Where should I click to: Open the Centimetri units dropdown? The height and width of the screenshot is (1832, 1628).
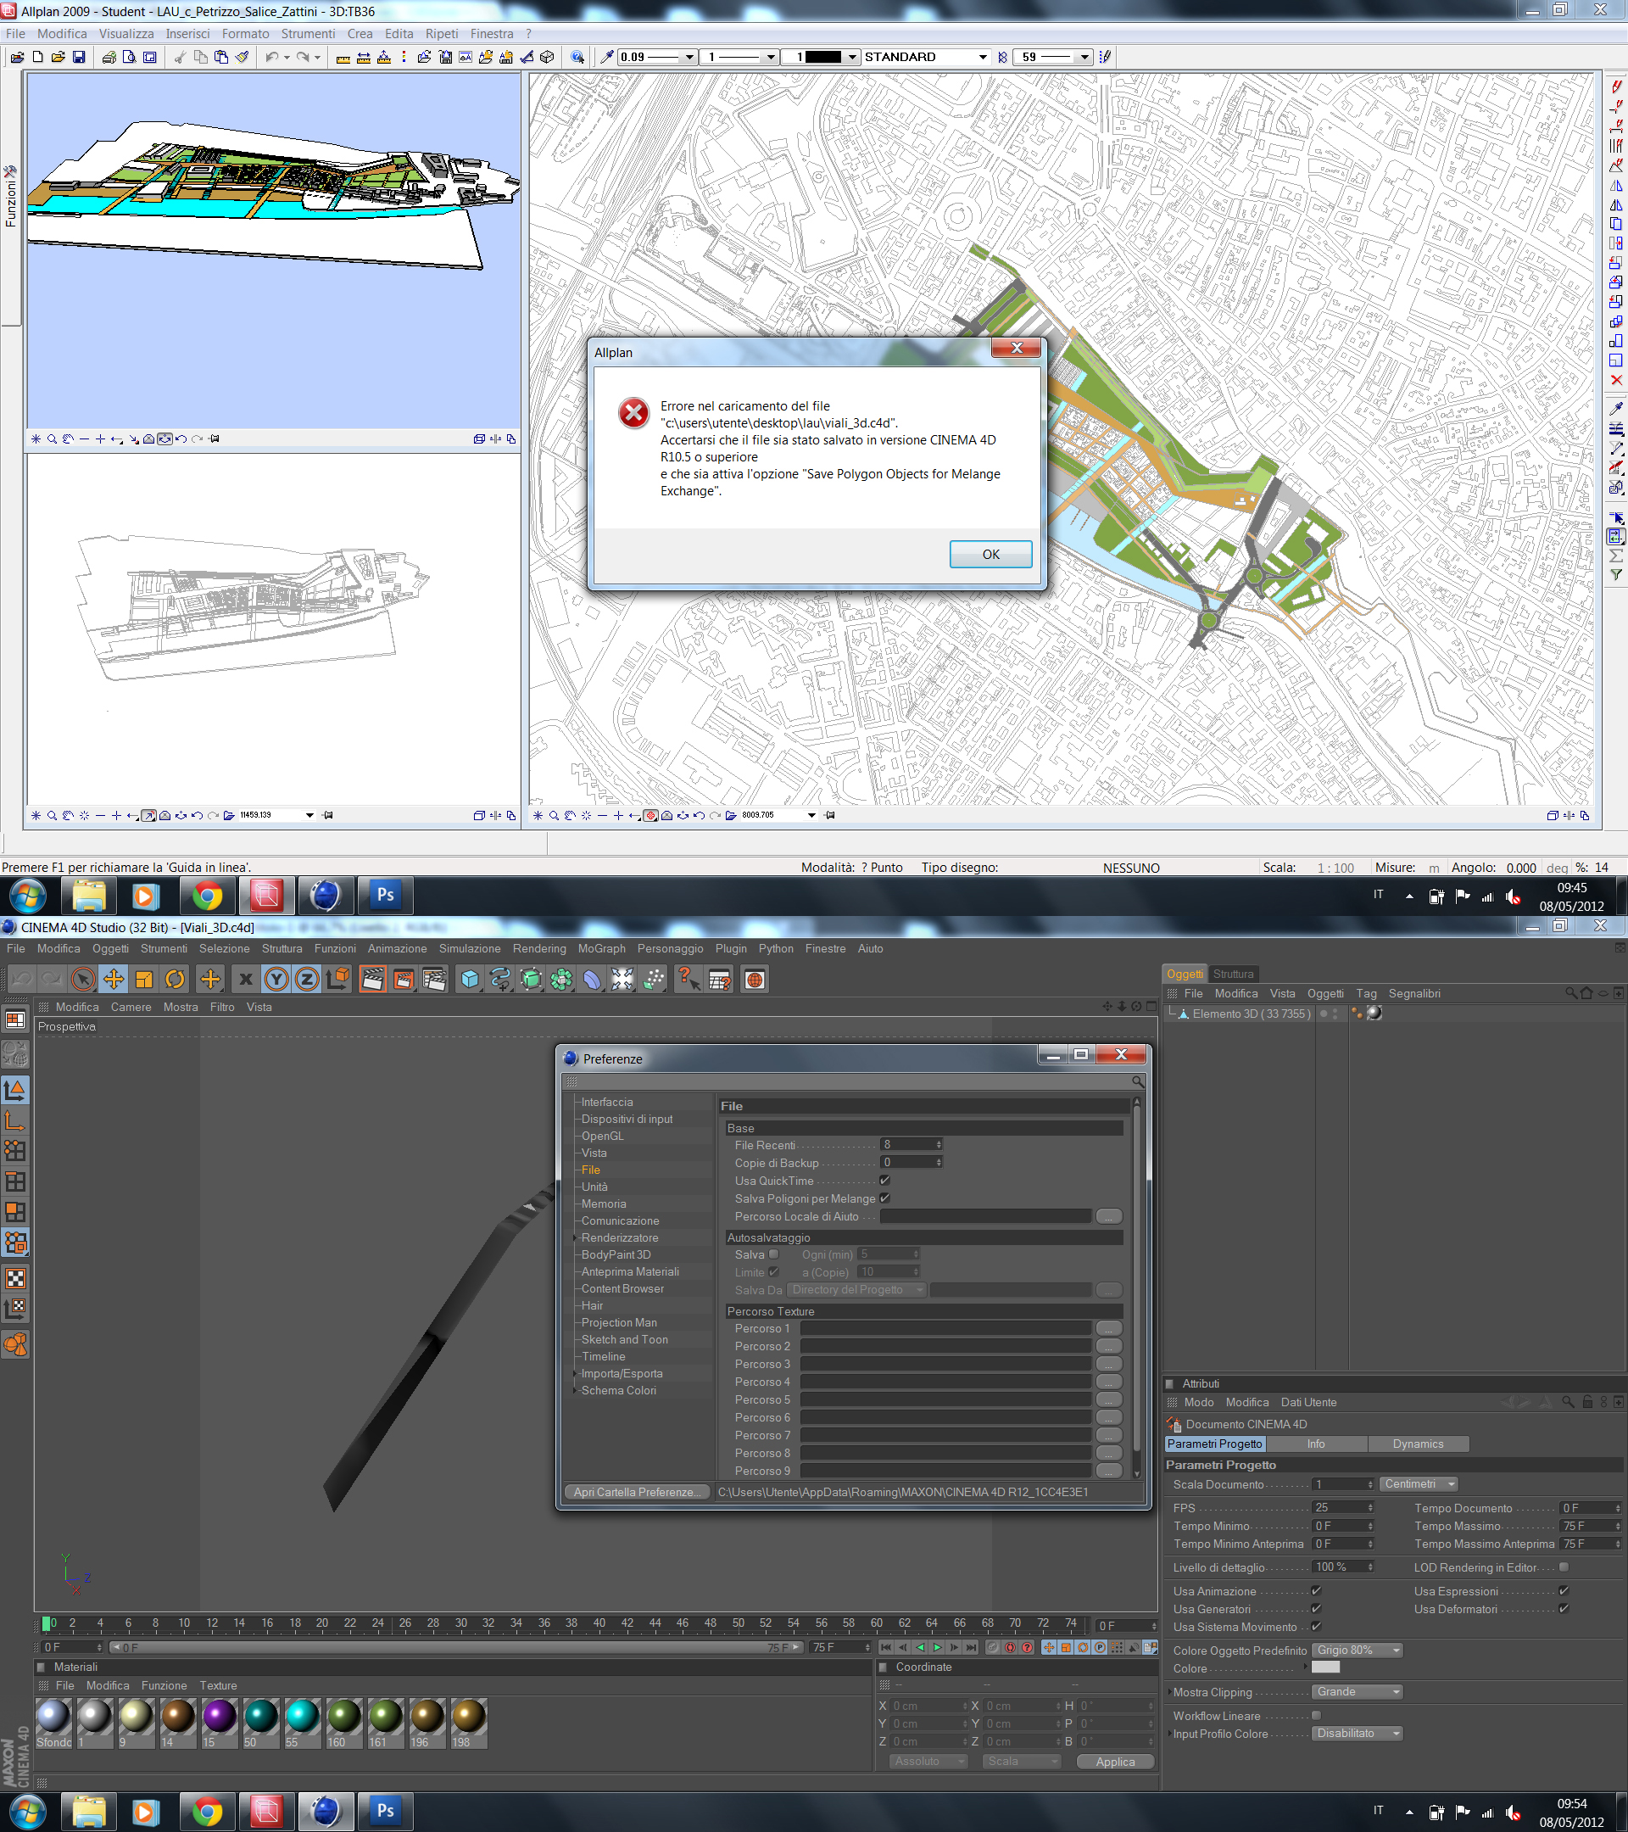[1419, 1484]
